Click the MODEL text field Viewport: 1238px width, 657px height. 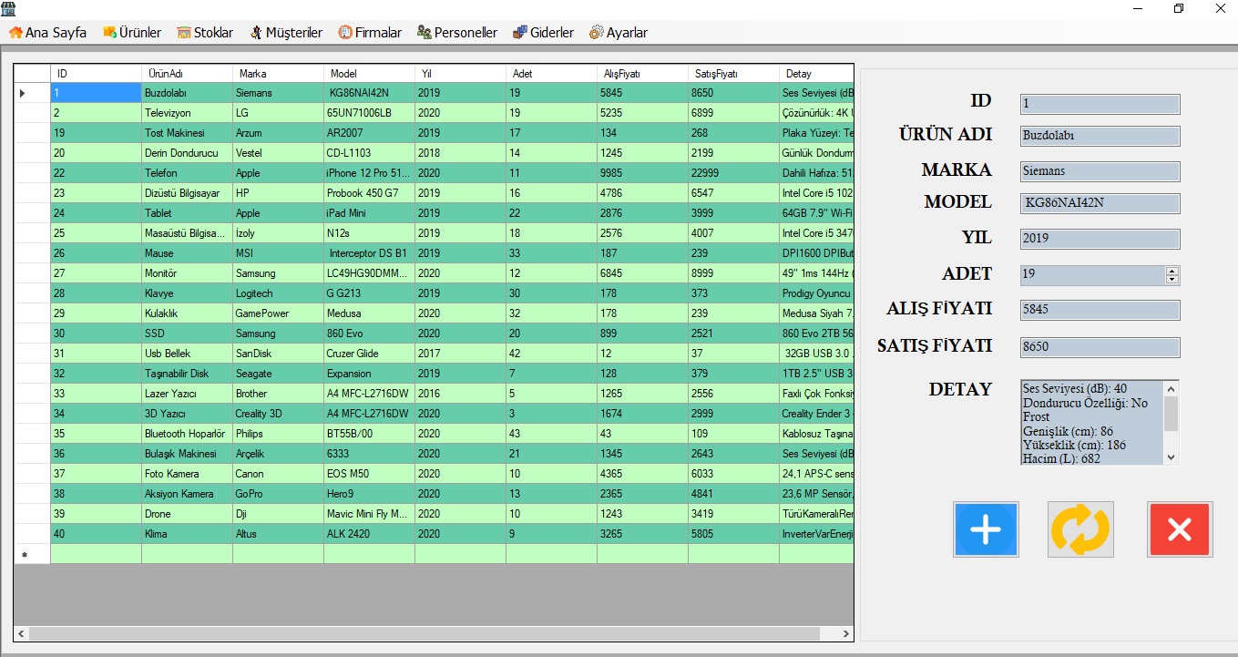click(x=1100, y=203)
